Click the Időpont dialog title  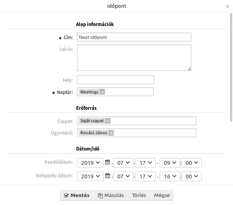click(116, 6)
